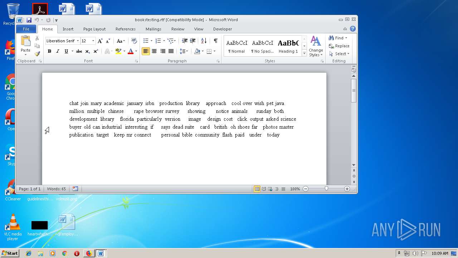Click the vertical scrollbar thumb
Image resolution: width=458 pixels, height=258 pixels.
354,90
